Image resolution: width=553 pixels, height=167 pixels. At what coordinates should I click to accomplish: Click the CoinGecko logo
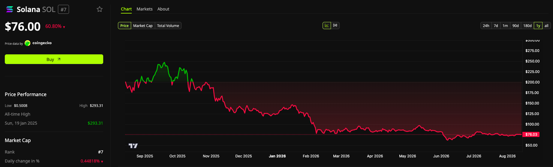[28, 43]
